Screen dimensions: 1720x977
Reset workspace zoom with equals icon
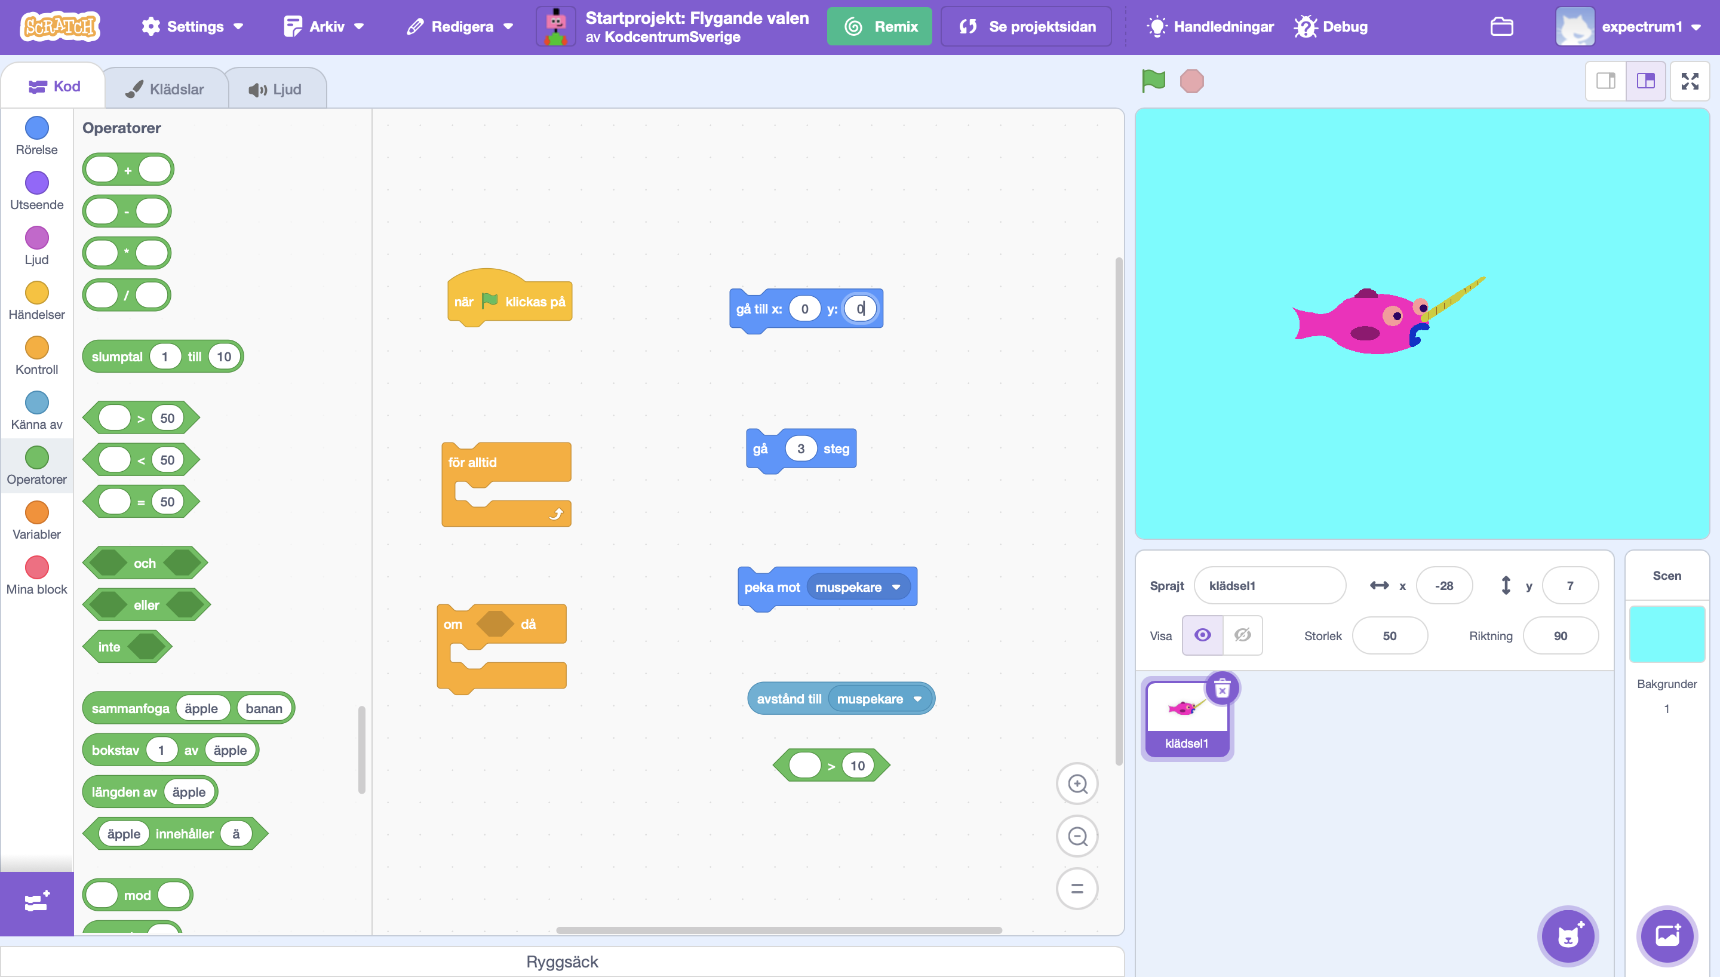pyautogui.click(x=1077, y=889)
